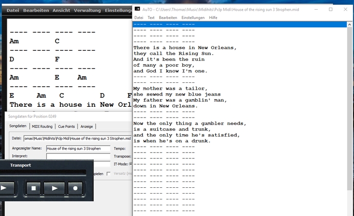354x216 pixels.
Task: Click lyric line 'they call the Rising Sun.'
Action: pyautogui.click(x=173, y=54)
